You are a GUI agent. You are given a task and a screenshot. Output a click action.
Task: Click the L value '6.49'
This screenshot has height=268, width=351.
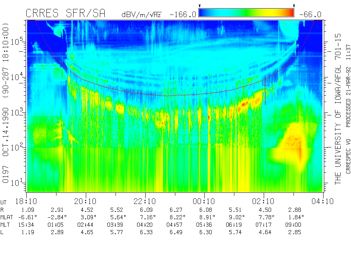176,232
